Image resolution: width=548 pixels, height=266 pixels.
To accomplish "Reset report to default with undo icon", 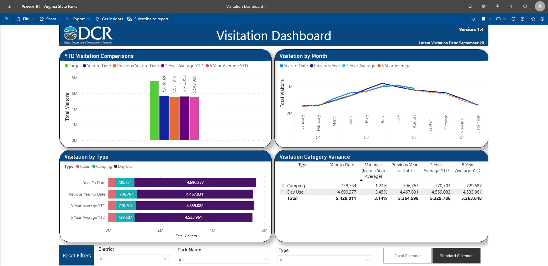I will (473, 19).
